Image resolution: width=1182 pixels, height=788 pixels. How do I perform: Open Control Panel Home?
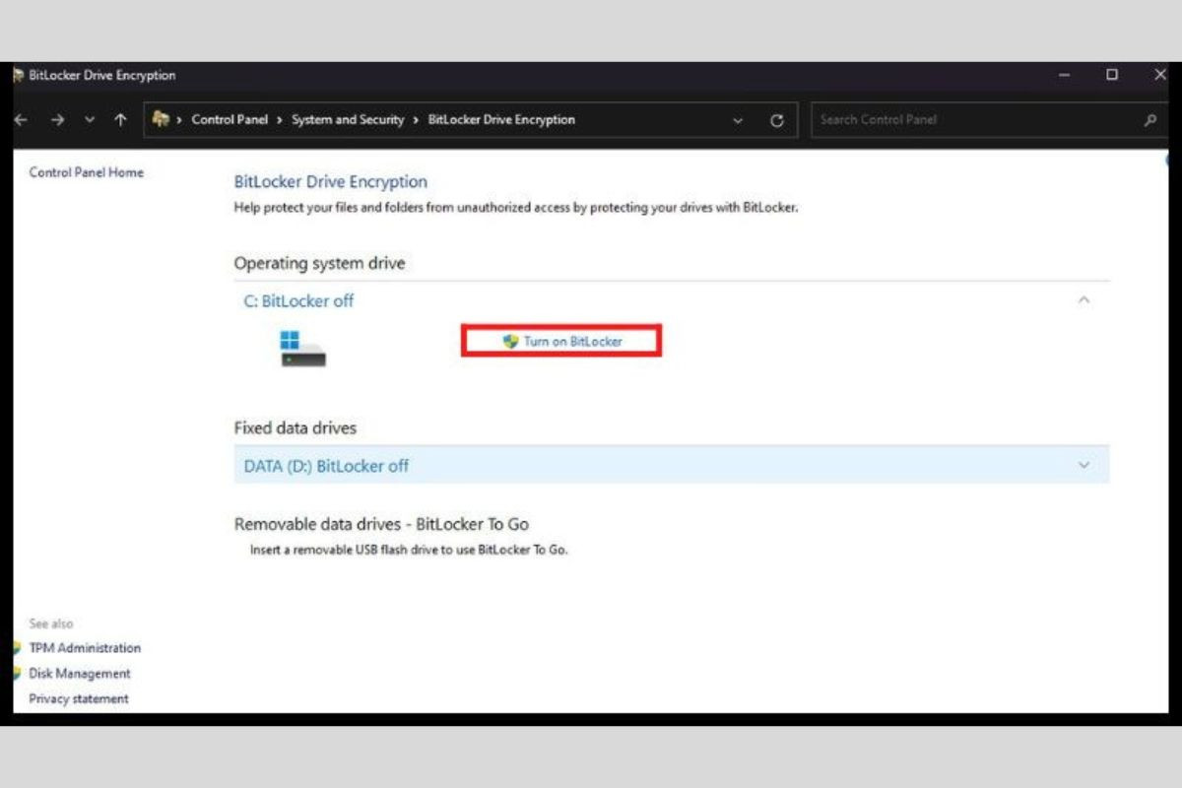[x=87, y=172]
